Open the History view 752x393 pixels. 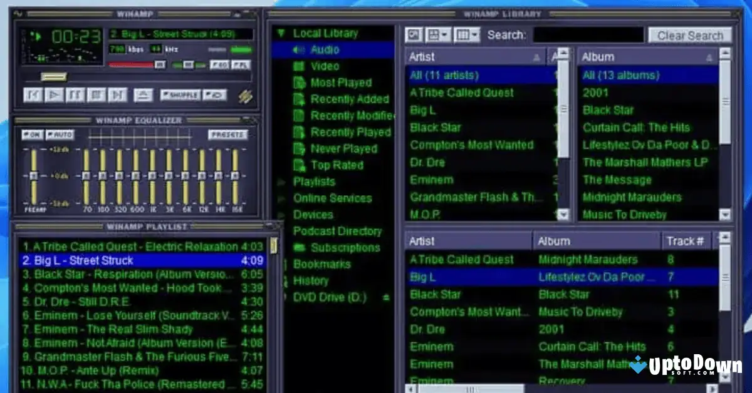(x=311, y=280)
